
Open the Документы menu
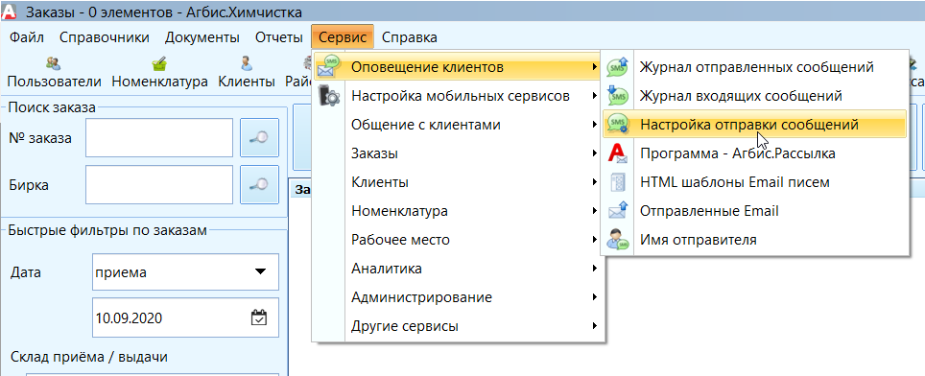[x=202, y=37]
